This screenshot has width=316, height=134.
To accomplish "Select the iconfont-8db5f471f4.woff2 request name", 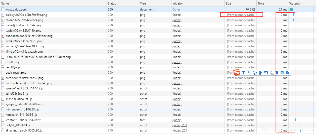I will point(23,120).
